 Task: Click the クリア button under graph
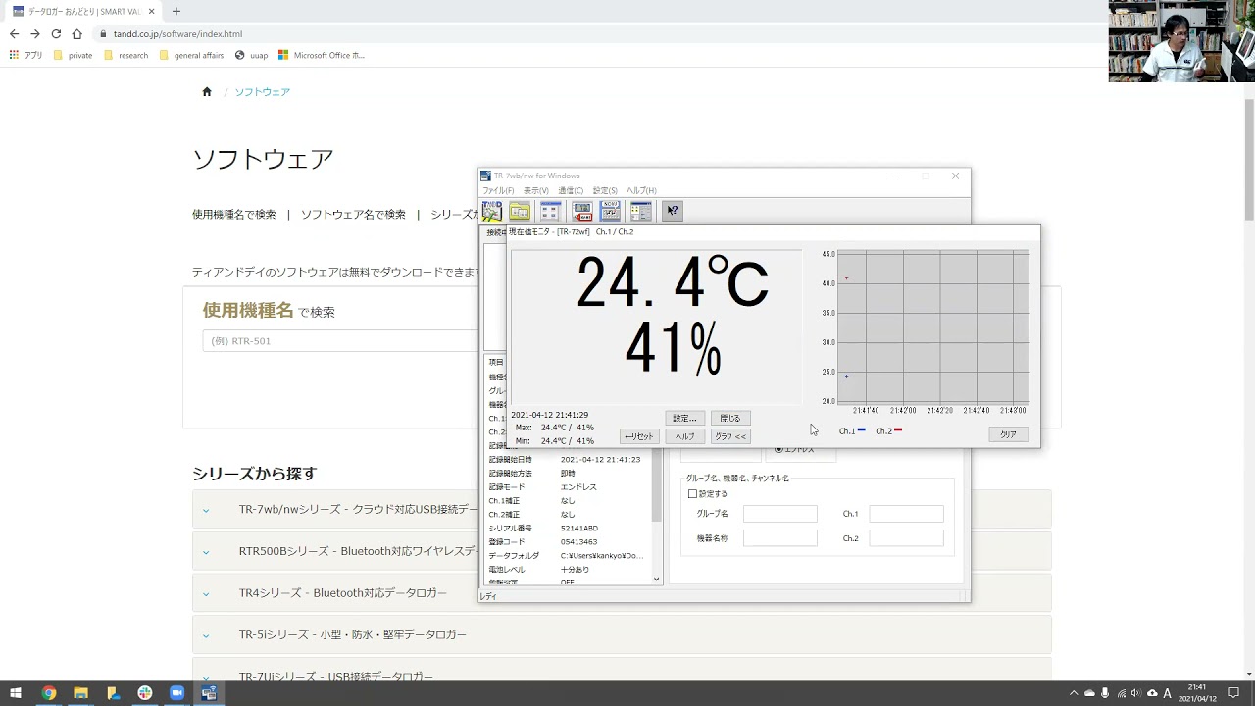[1008, 434]
